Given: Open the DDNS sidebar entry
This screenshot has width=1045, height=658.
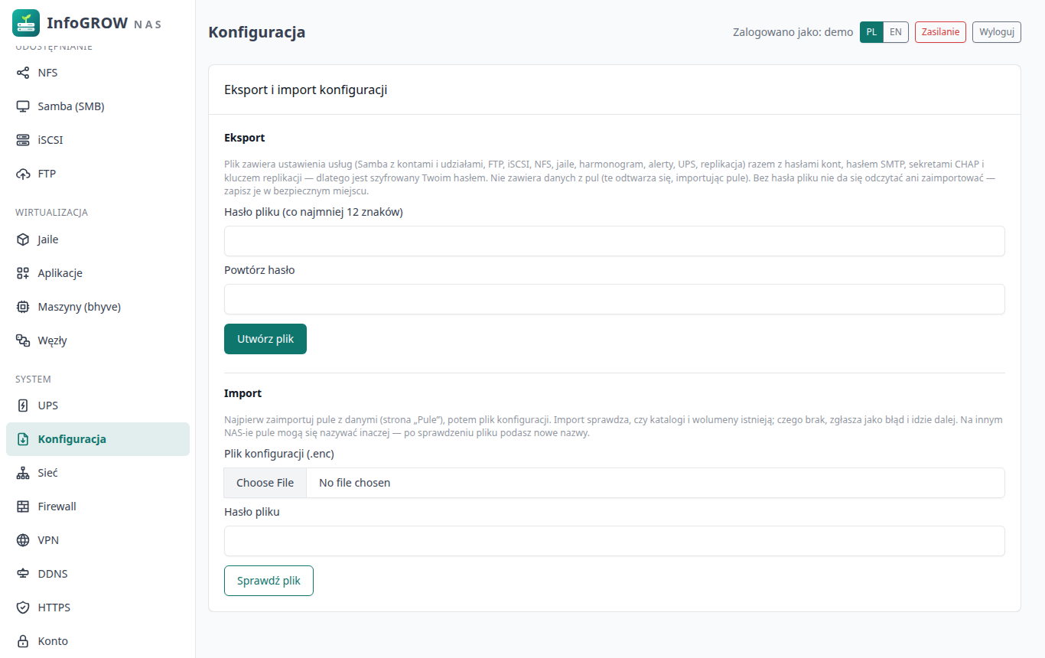Looking at the screenshot, I should pyautogui.click(x=98, y=574).
